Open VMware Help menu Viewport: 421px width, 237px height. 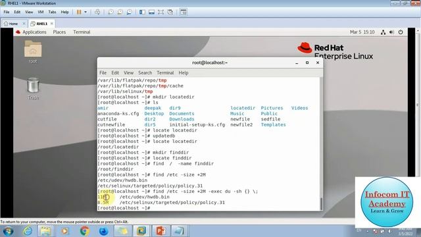click(64, 12)
